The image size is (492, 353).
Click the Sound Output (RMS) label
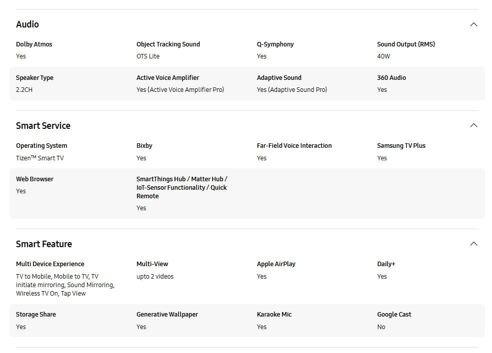point(406,44)
